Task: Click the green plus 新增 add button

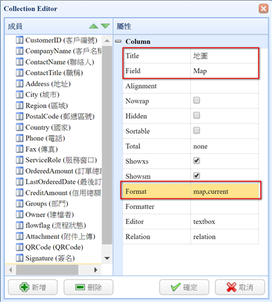Action: pos(33,287)
